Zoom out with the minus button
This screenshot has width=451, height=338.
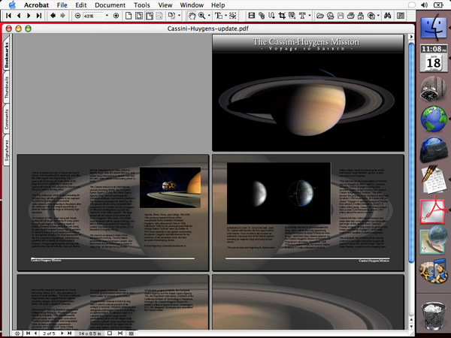pyautogui.click(x=77, y=16)
